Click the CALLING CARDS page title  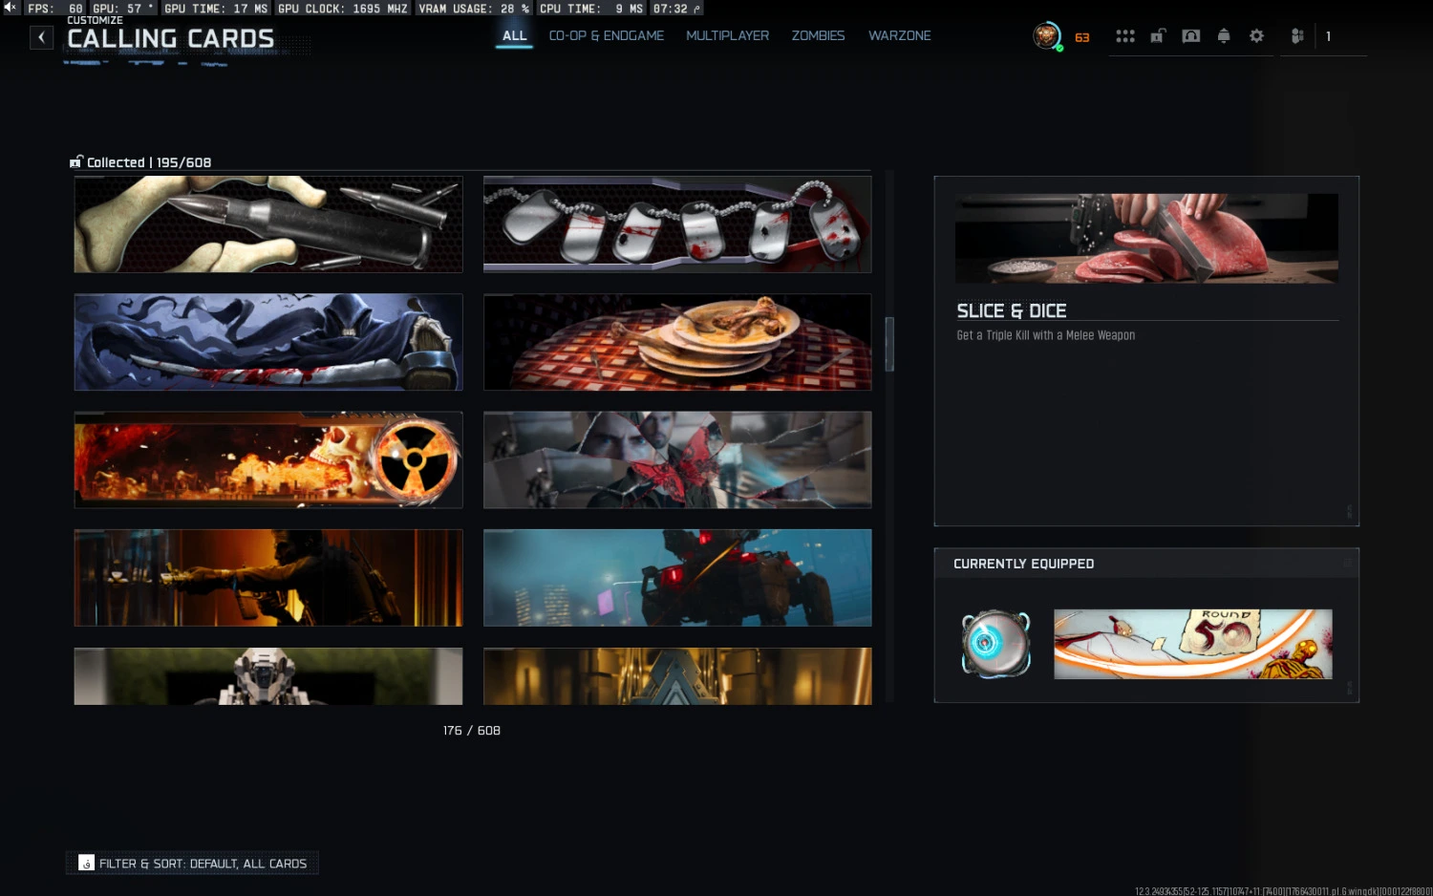pyautogui.click(x=171, y=38)
